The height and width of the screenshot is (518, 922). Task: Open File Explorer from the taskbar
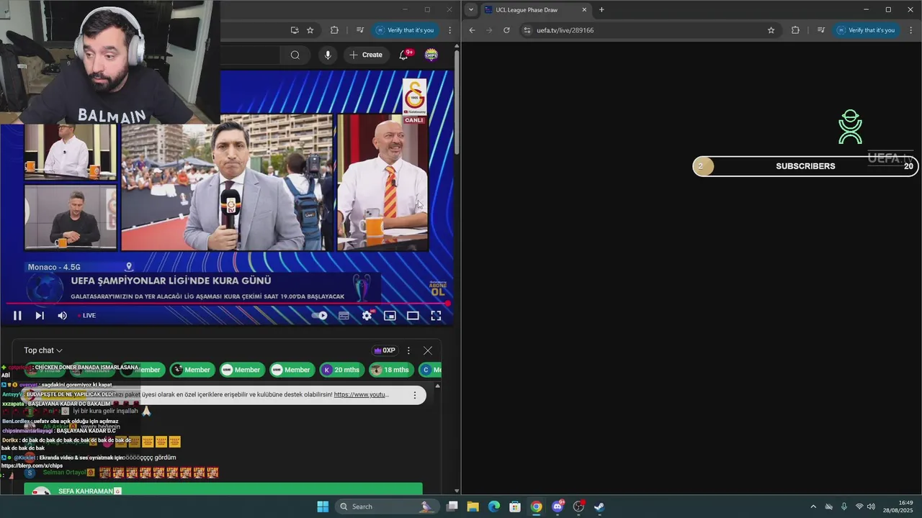click(473, 506)
